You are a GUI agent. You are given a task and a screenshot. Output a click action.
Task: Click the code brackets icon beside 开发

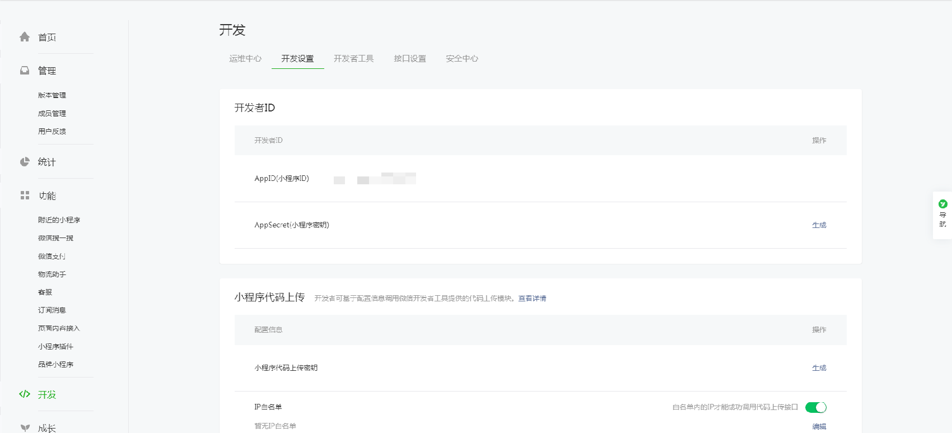[x=25, y=394]
